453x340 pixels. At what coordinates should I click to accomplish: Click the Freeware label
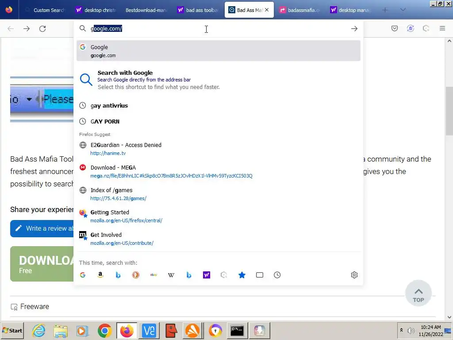pyautogui.click(x=35, y=306)
